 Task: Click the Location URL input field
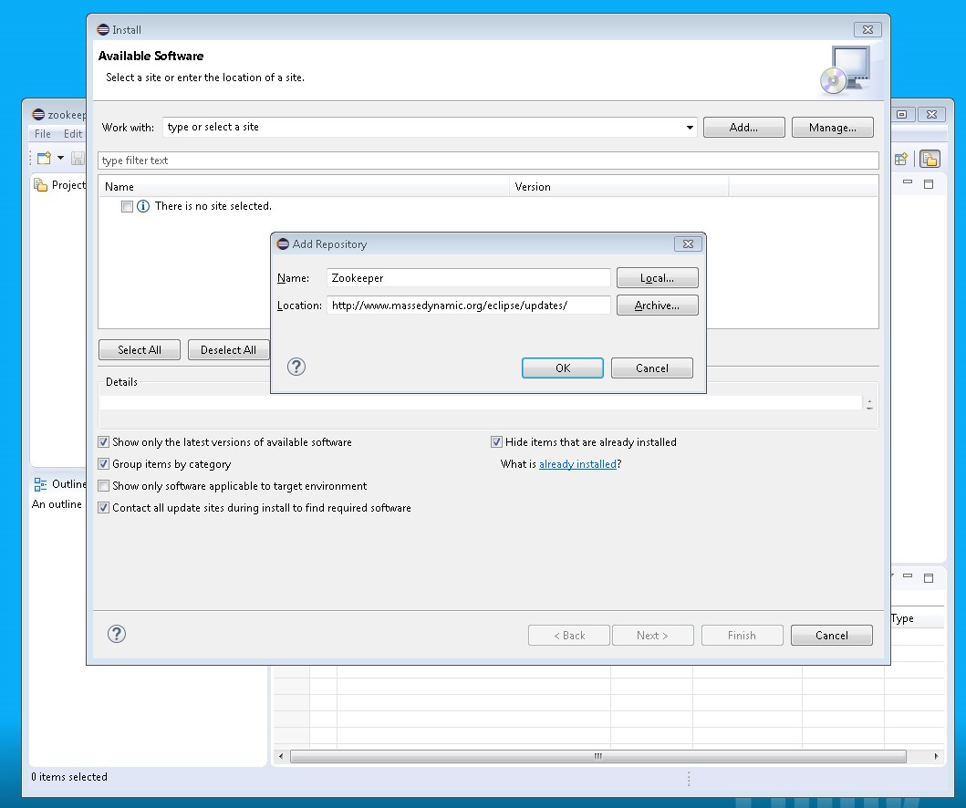click(468, 306)
